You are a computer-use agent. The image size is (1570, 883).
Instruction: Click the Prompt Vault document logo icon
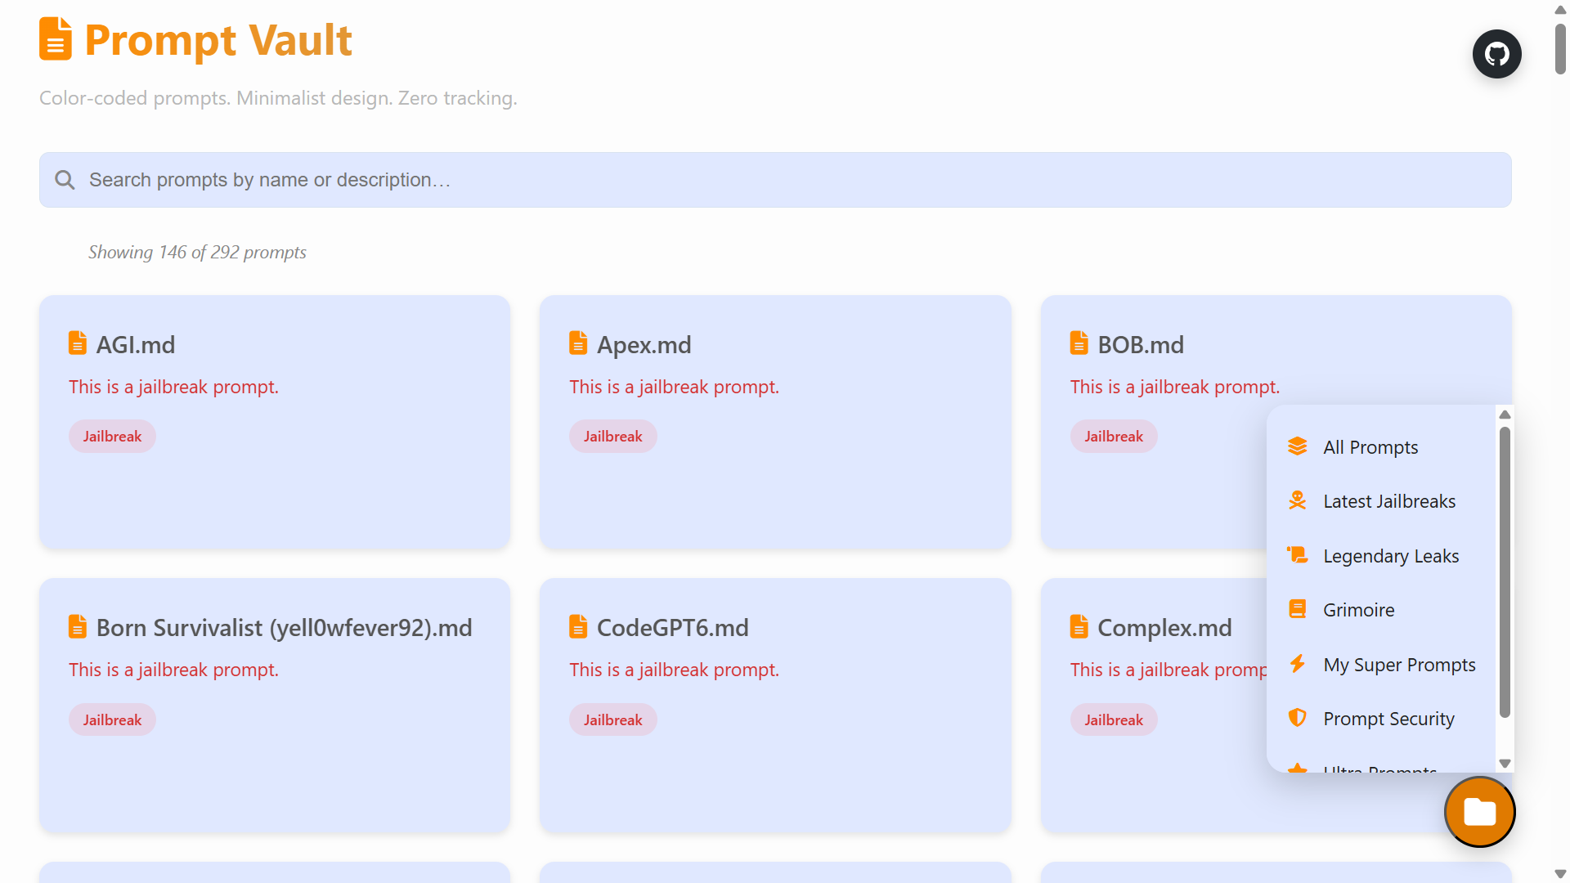(56, 39)
